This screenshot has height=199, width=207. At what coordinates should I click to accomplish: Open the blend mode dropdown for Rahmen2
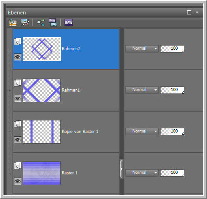[x=142, y=49]
